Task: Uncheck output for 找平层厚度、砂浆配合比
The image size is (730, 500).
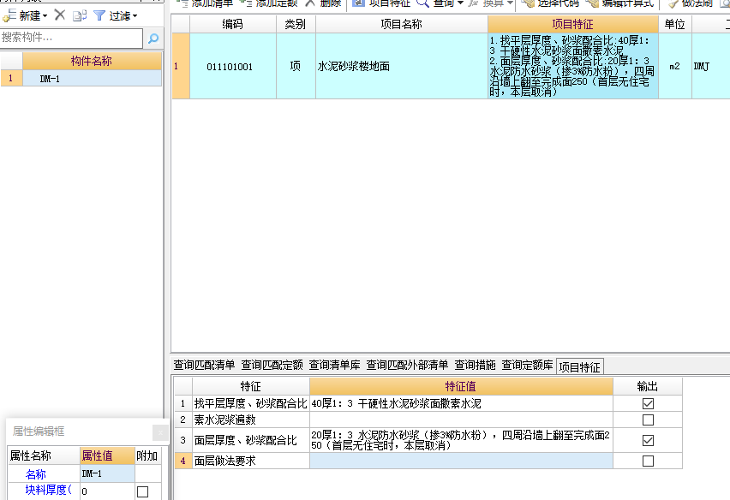Action: (648, 404)
